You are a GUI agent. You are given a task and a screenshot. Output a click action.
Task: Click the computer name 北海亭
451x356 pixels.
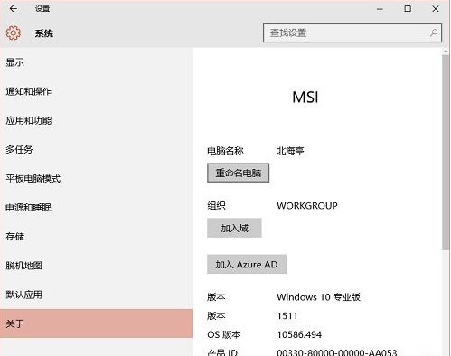click(290, 151)
